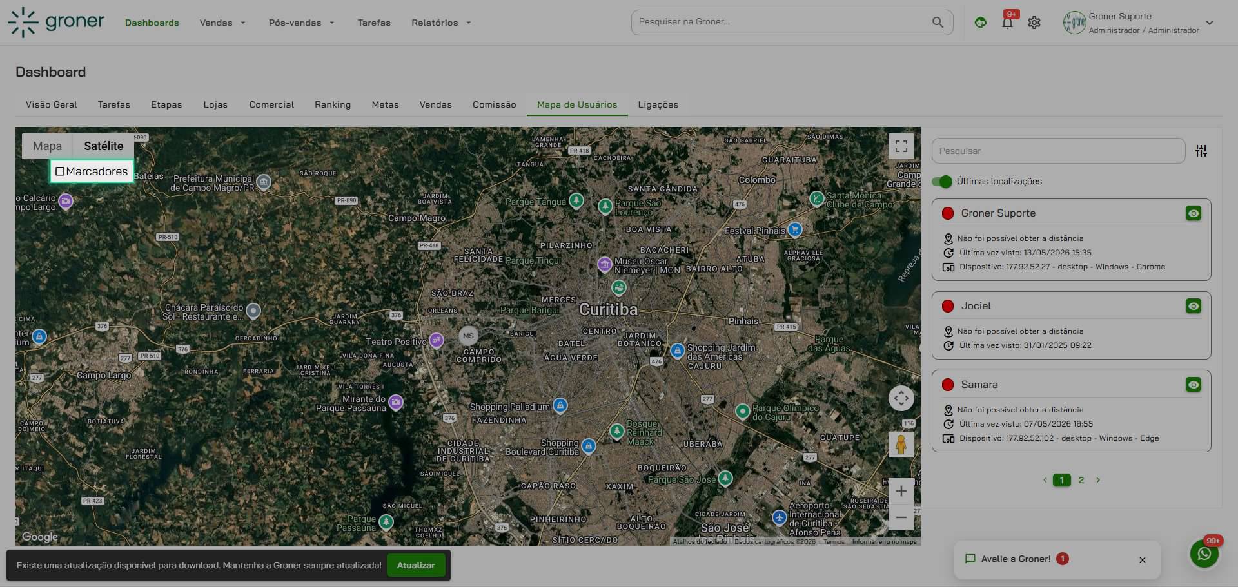This screenshot has width=1238, height=587.
Task: Click Informar erro no mapa link
Action: click(884, 542)
